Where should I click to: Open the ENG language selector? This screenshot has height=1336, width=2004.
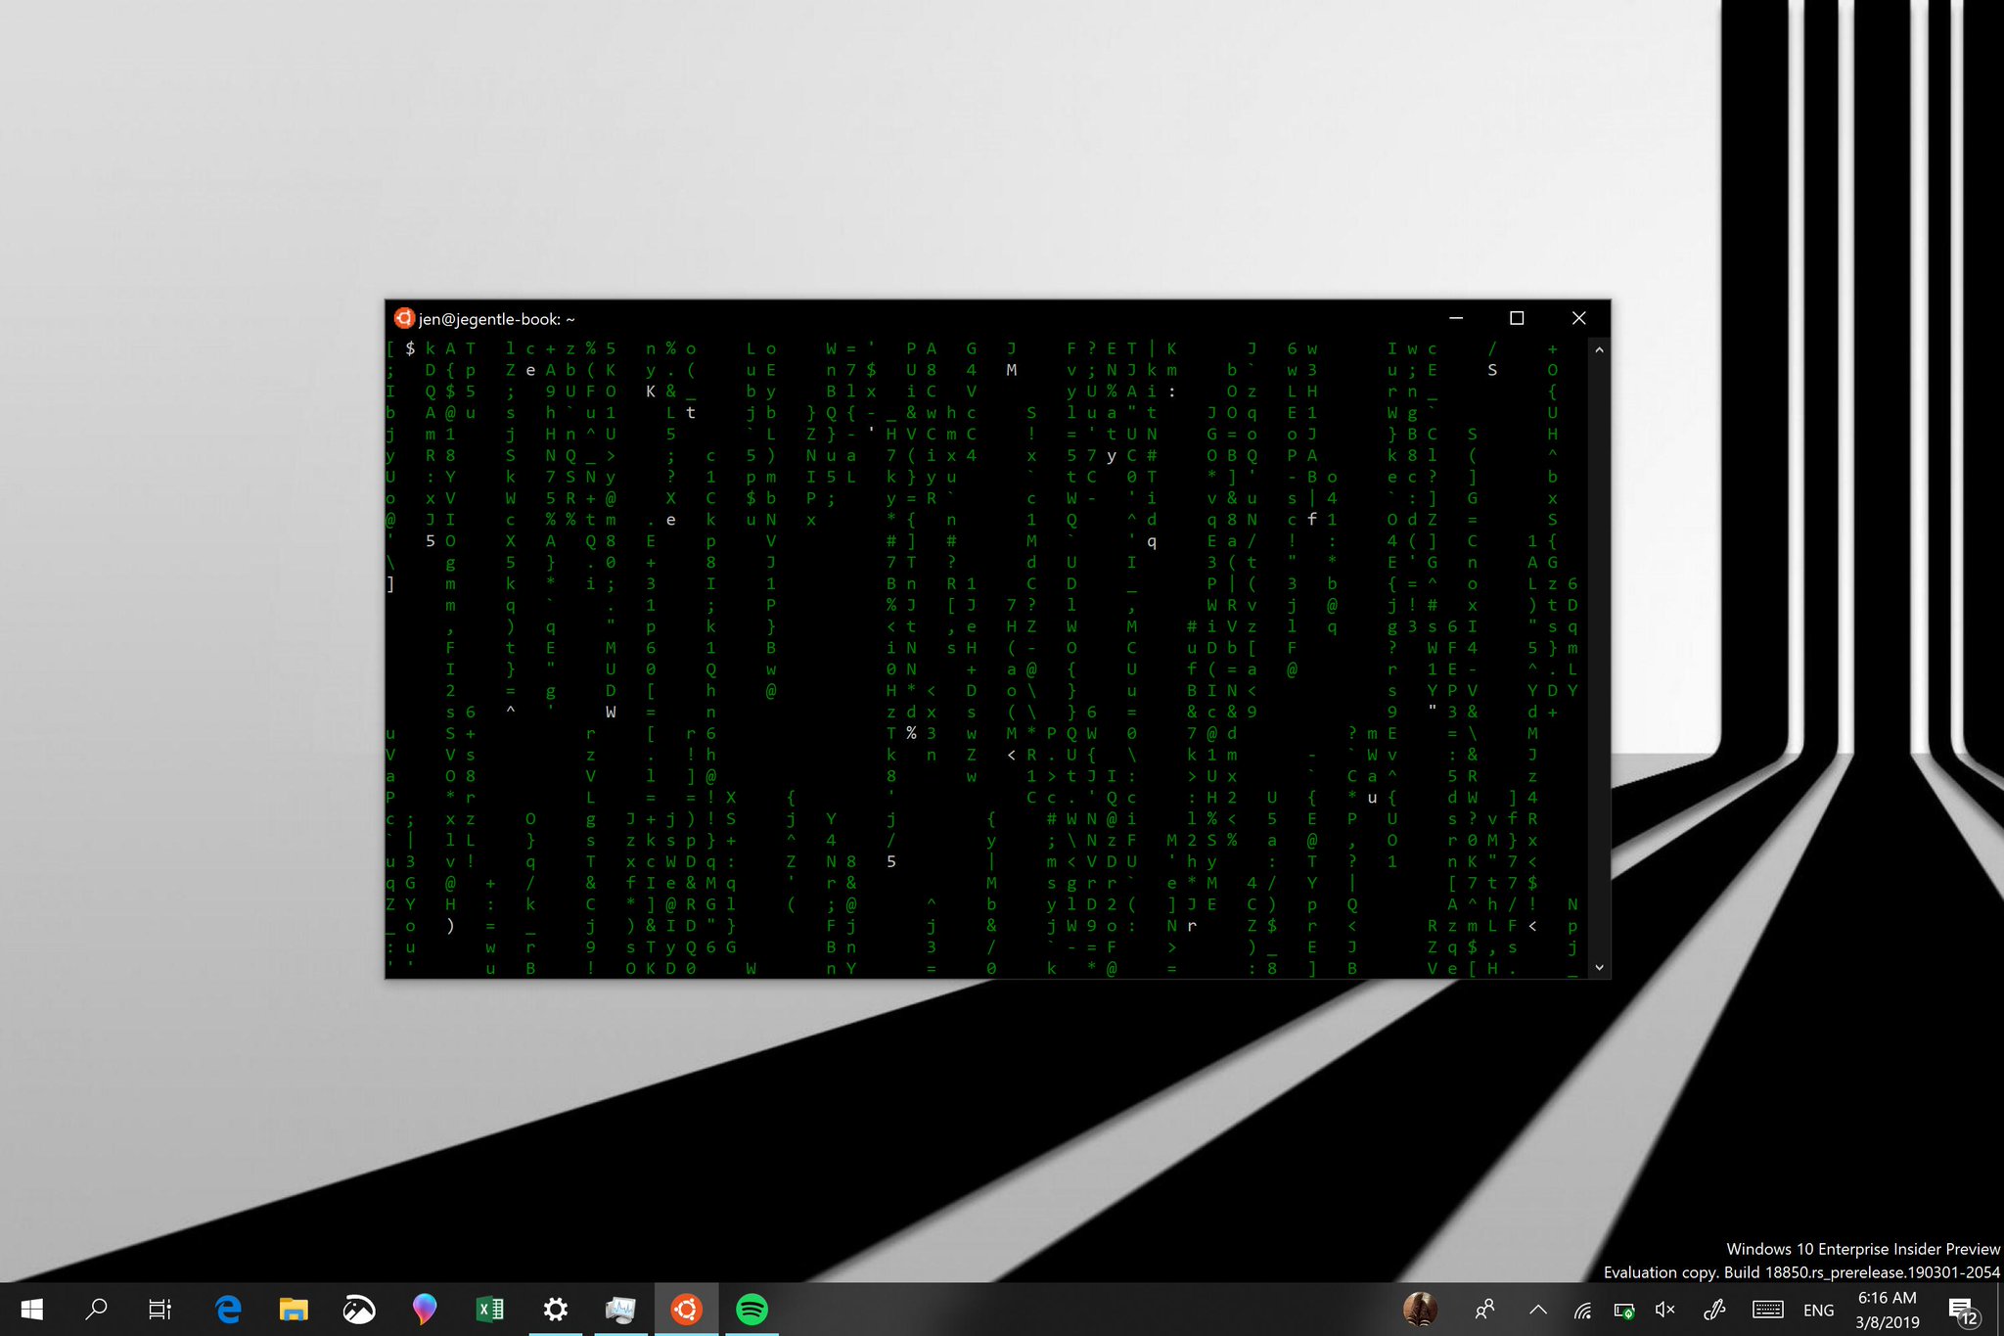(x=1818, y=1310)
